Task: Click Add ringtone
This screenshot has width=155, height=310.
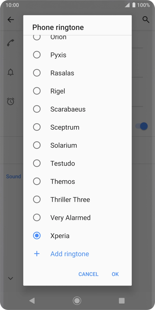Action: click(69, 254)
